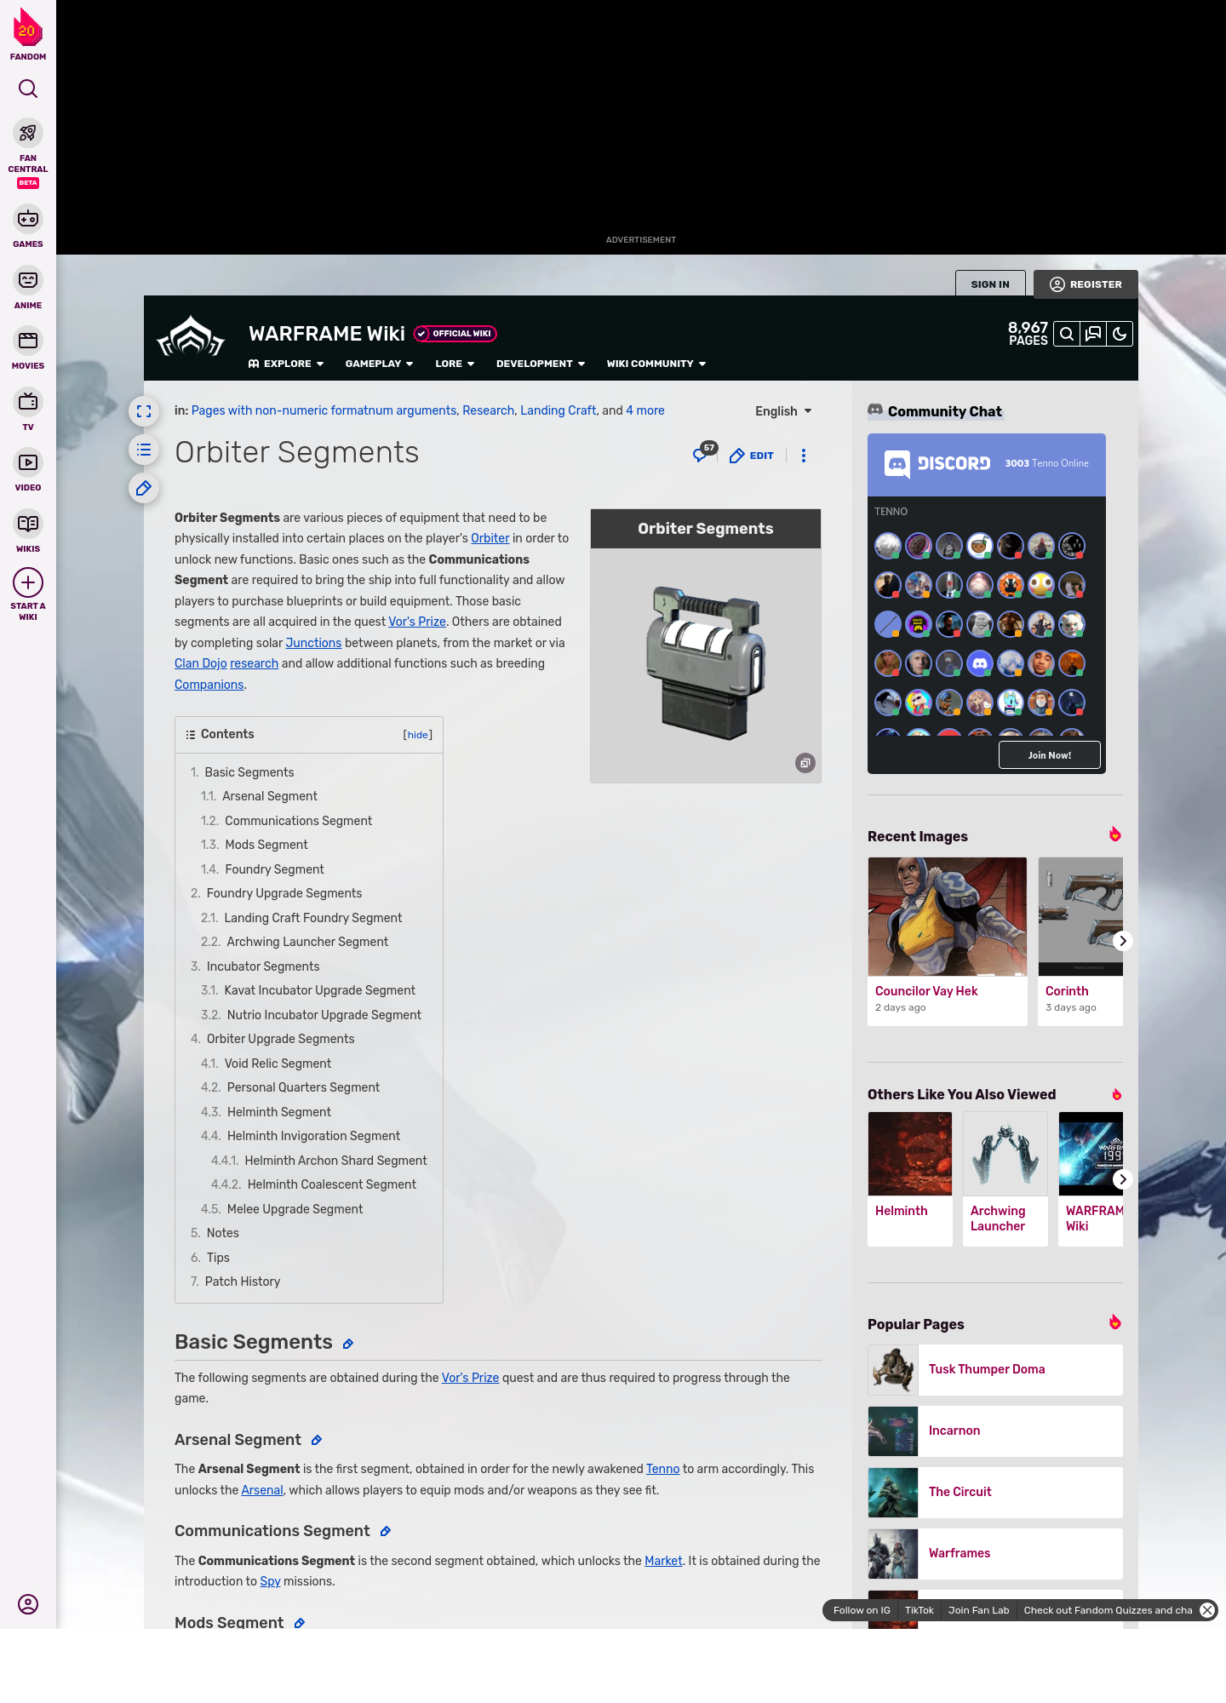Image resolution: width=1226 pixels, height=1703 pixels.
Task: Expand the Development menu
Action: pos(541,364)
